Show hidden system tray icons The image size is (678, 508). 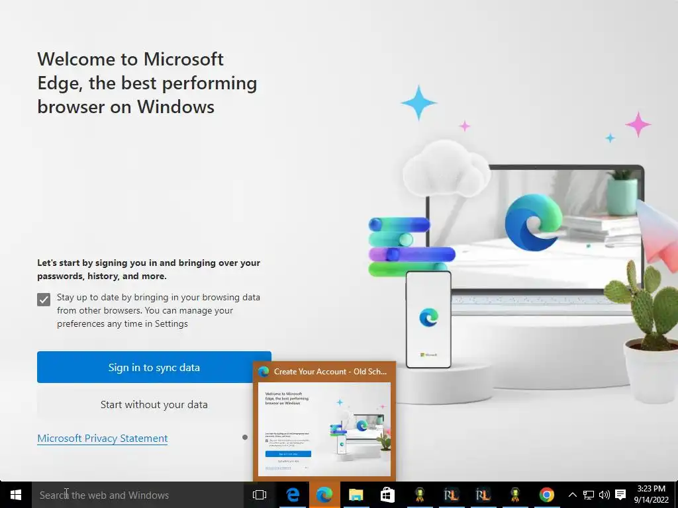(x=572, y=495)
